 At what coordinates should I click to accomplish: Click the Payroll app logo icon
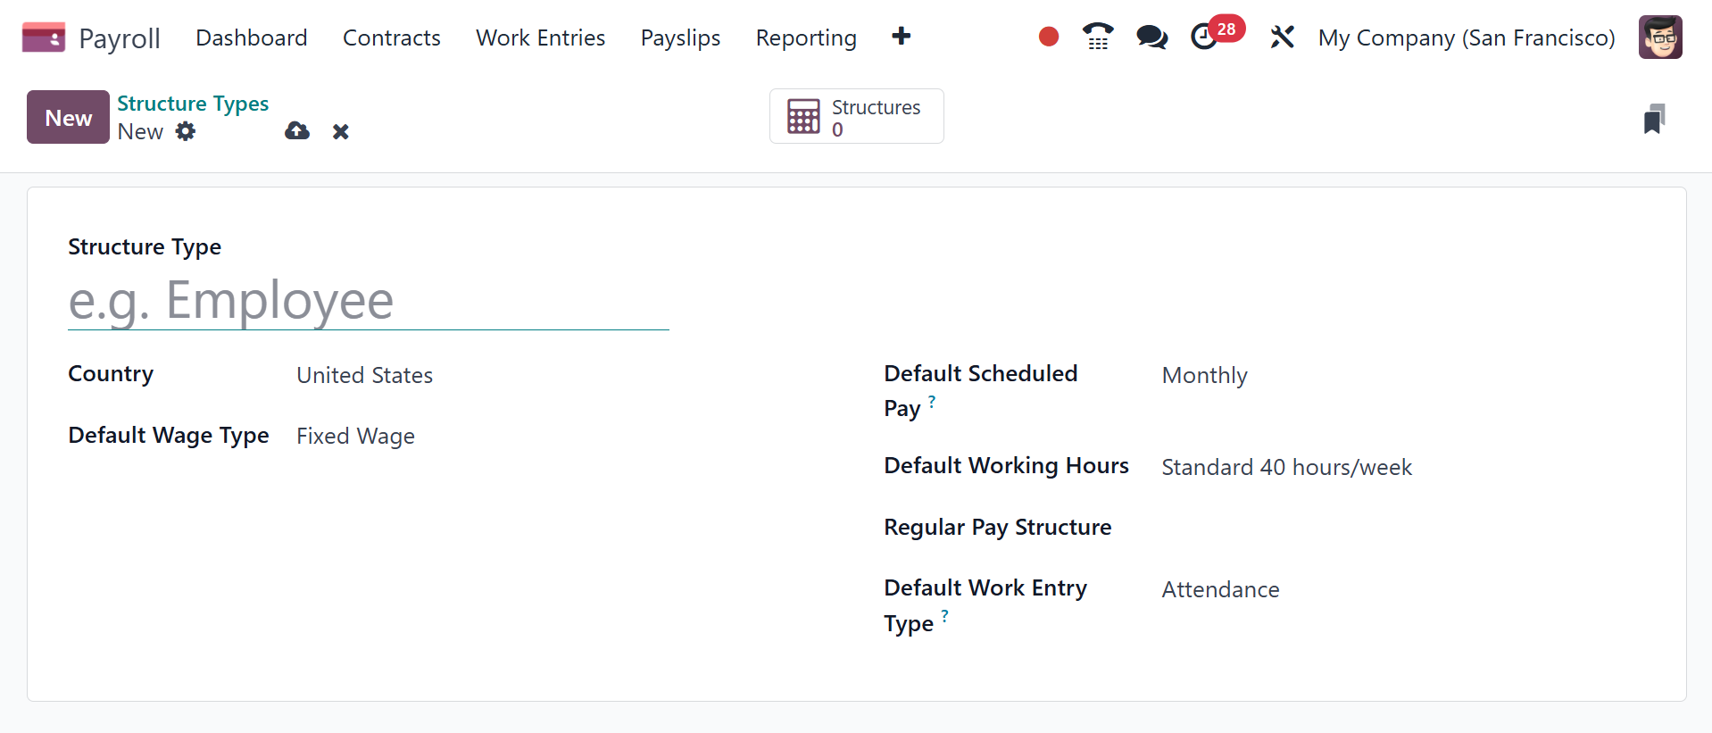43,37
